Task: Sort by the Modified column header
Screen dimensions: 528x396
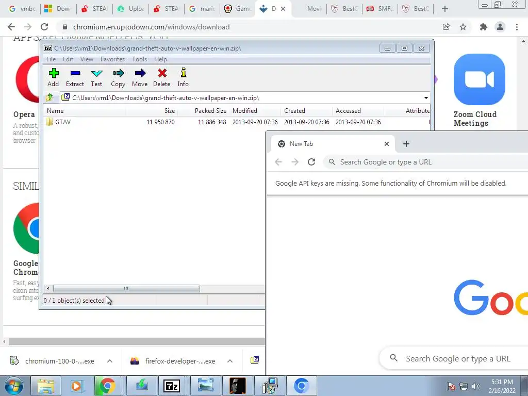Action: point(255,111)
